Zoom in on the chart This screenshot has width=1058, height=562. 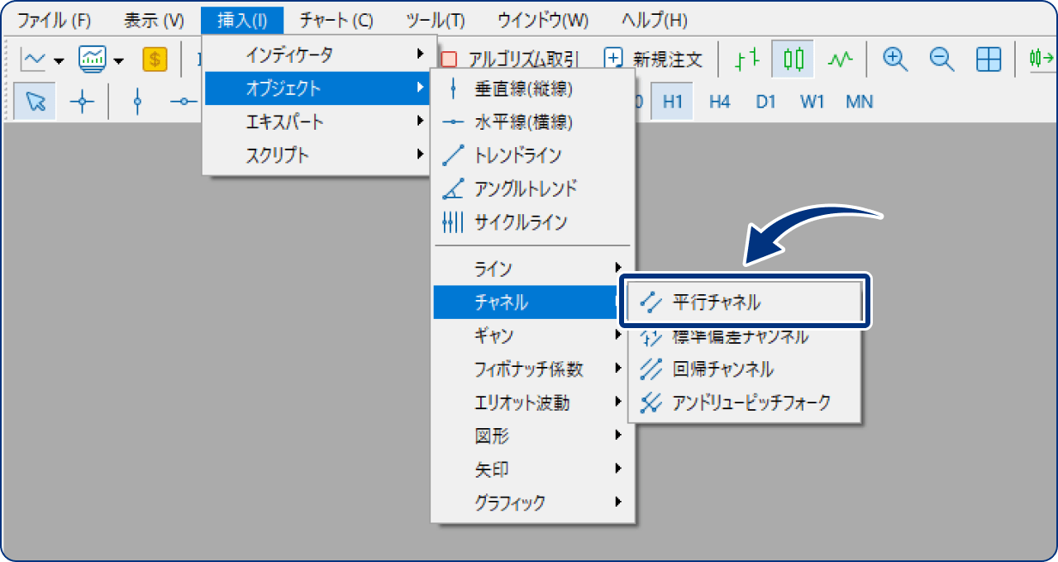coord(894,60)
